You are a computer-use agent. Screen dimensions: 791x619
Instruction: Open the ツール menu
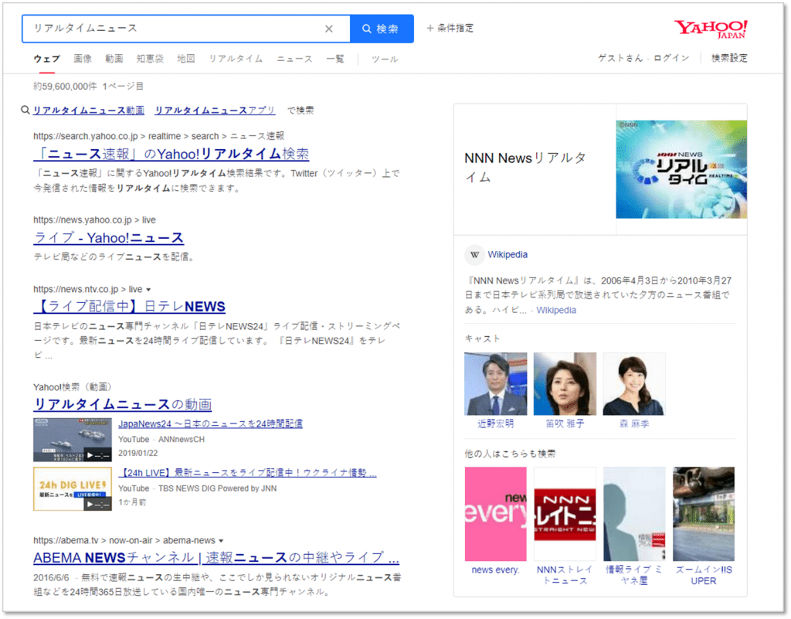point(385,60)
